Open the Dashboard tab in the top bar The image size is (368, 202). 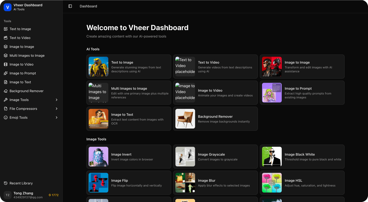(x=88, y=6)
